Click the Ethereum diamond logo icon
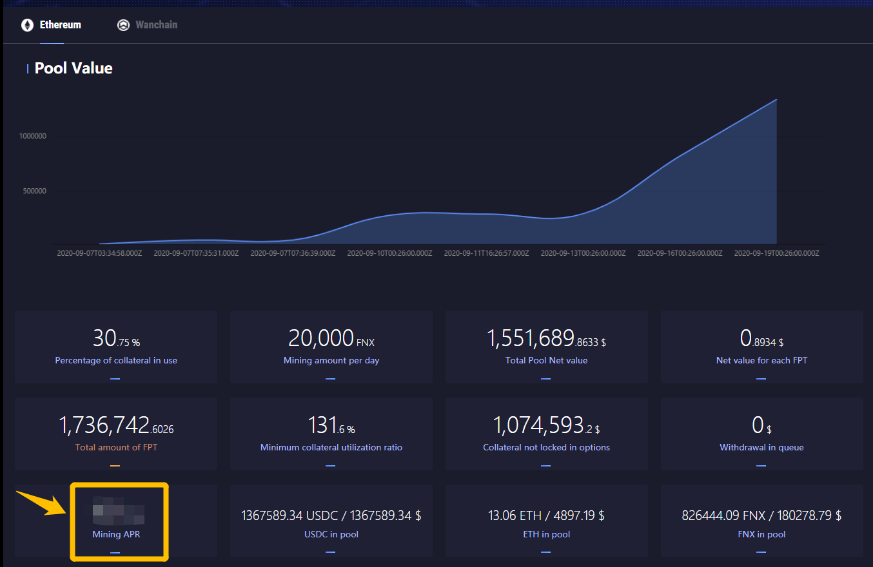This screenshot has height=567, width=873. coord(27,25)
